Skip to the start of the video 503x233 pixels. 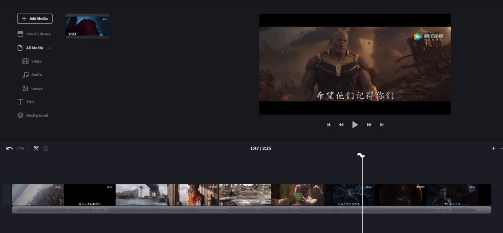point(328,125)
